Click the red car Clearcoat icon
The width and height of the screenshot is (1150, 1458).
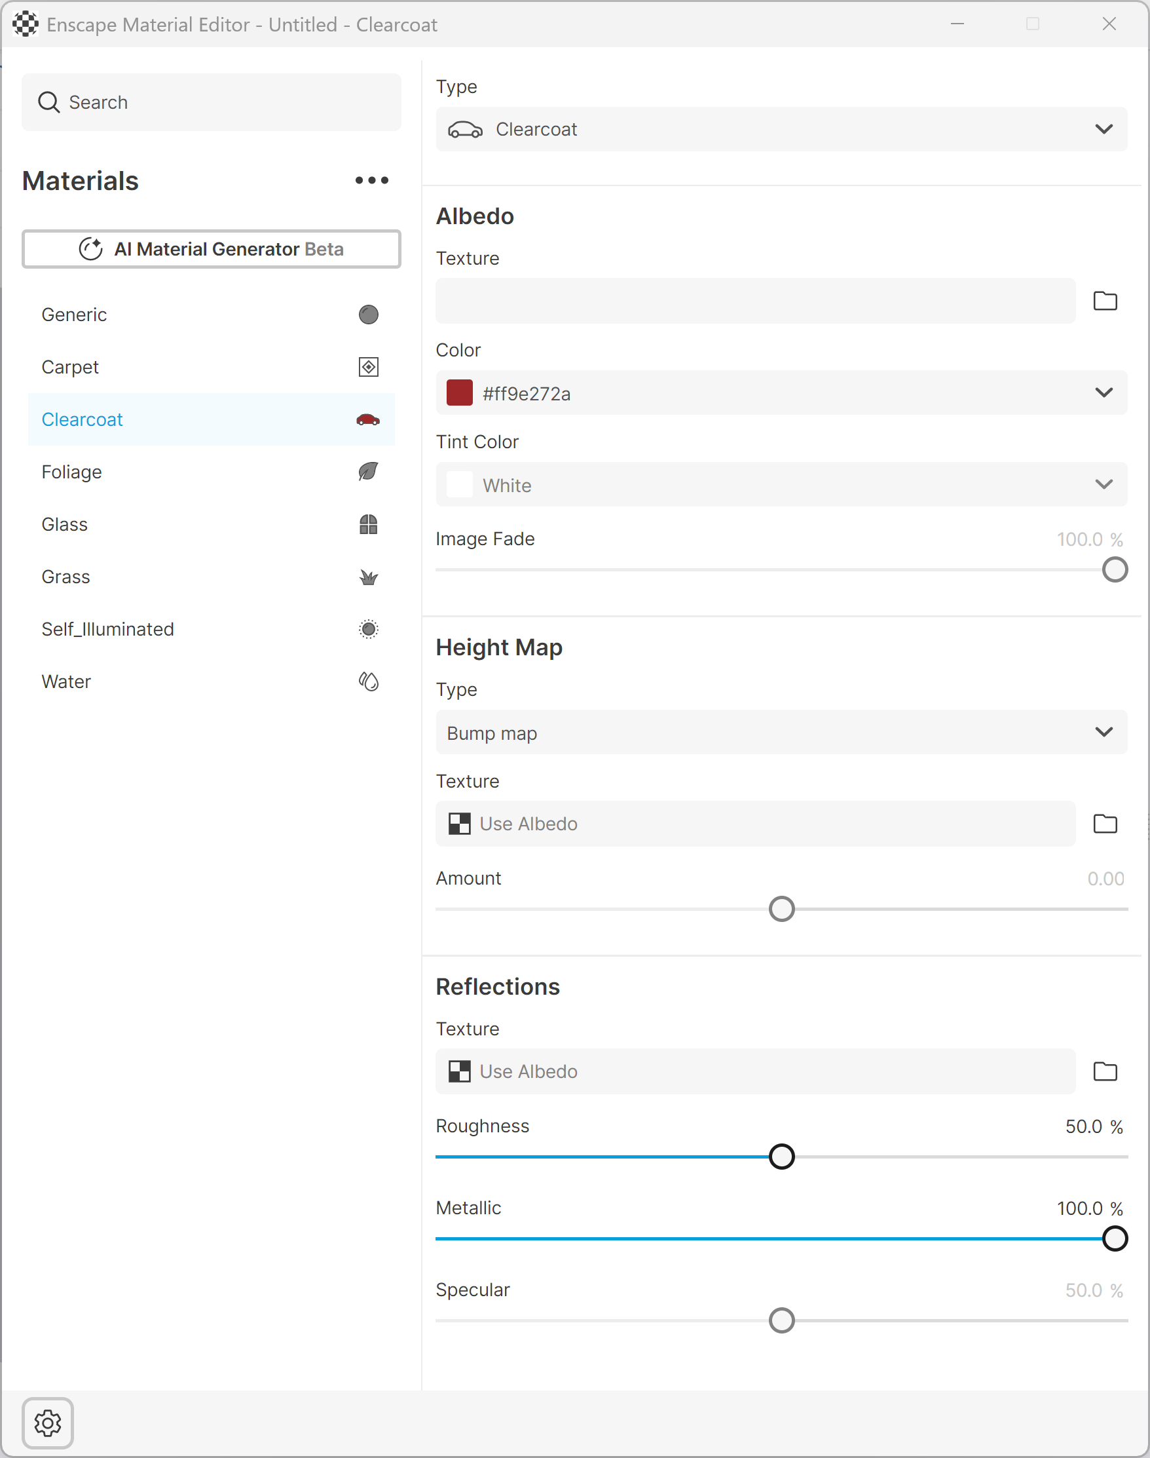(368, 420)
